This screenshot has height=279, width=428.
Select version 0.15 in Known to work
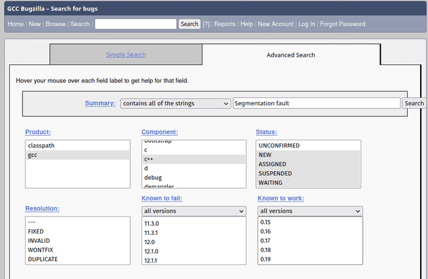point(310,222)
